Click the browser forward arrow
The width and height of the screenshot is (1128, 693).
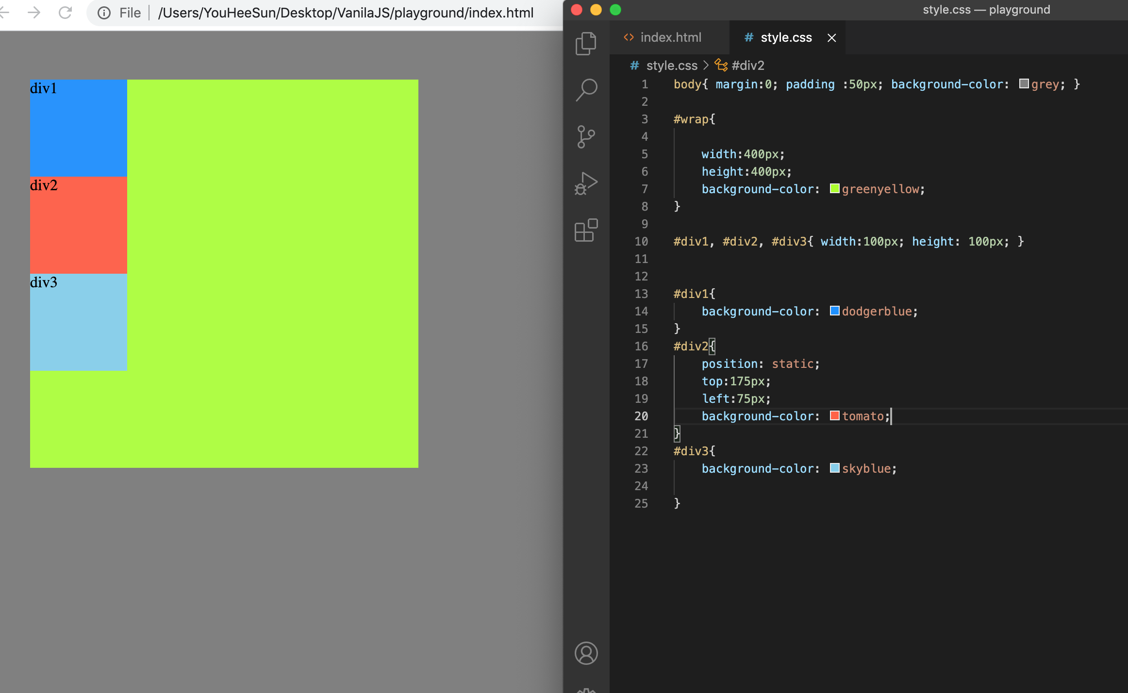(34, 13)
